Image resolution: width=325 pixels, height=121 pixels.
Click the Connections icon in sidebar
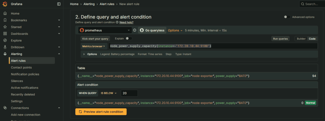point(5,108)
